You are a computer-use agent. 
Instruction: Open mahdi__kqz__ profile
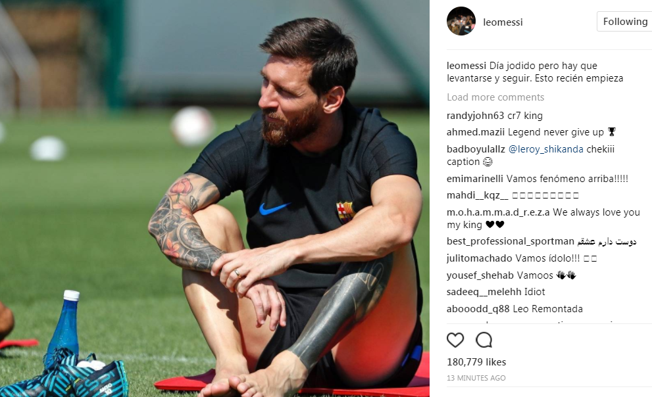click(x=478, y=196)
